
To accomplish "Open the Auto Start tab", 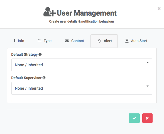I will (136, 41).
